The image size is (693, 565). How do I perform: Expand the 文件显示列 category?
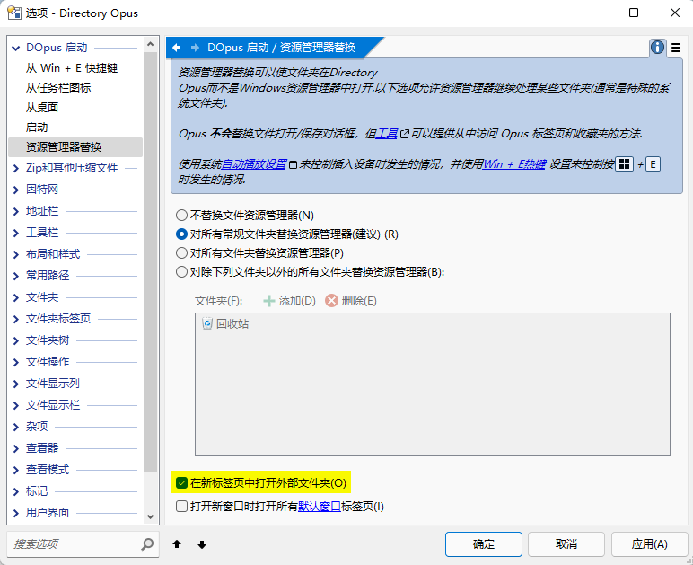[16, 384]
